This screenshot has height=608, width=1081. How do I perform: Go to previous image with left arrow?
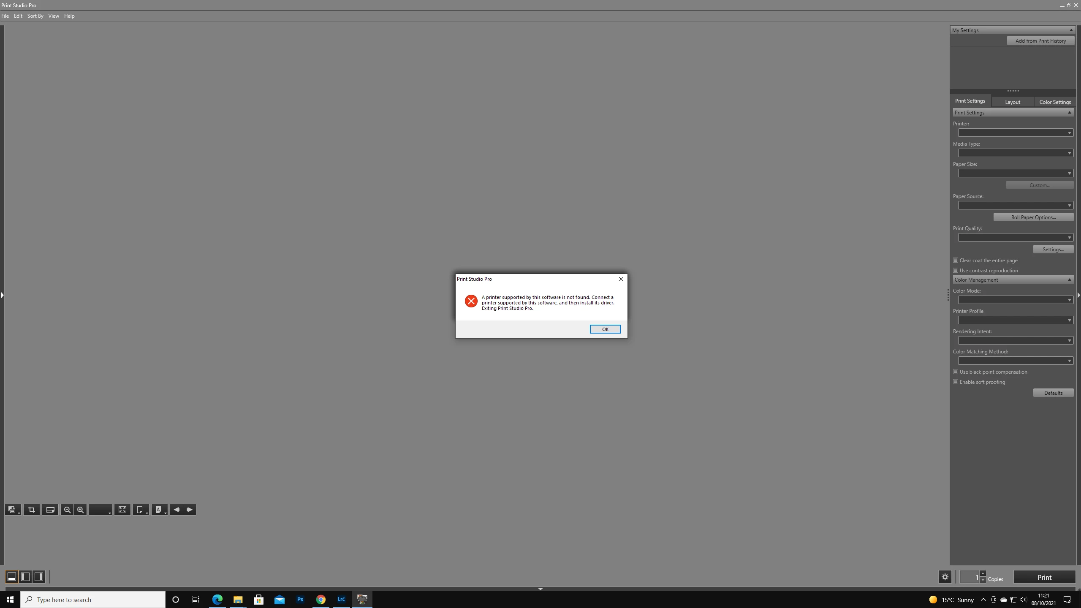pos(177,510)
